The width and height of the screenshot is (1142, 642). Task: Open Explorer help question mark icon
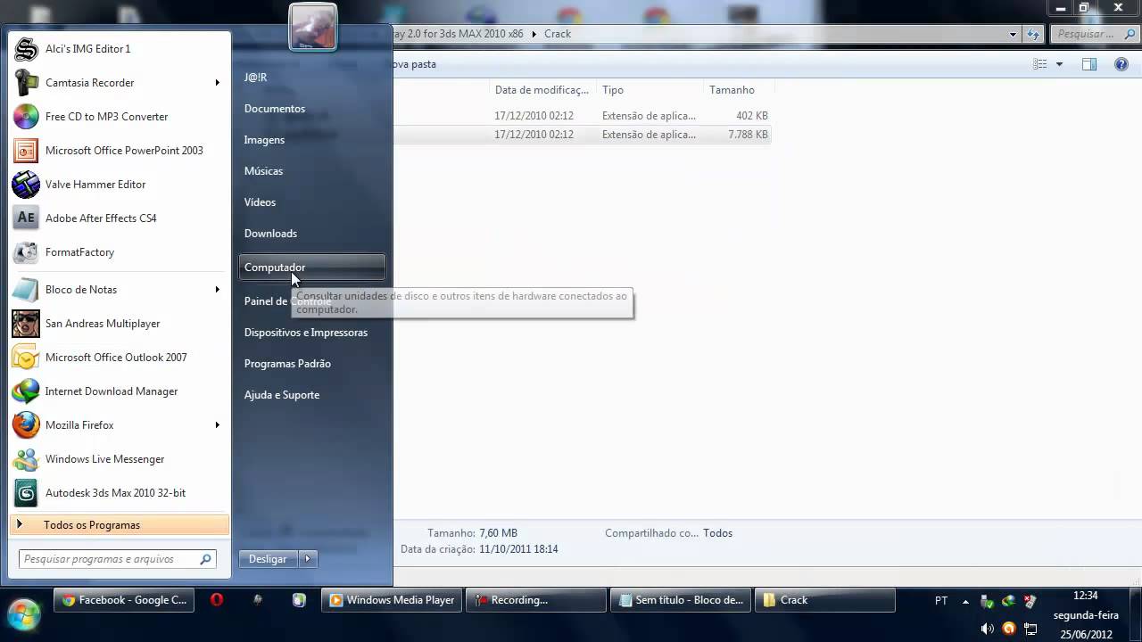(1121, 64)
